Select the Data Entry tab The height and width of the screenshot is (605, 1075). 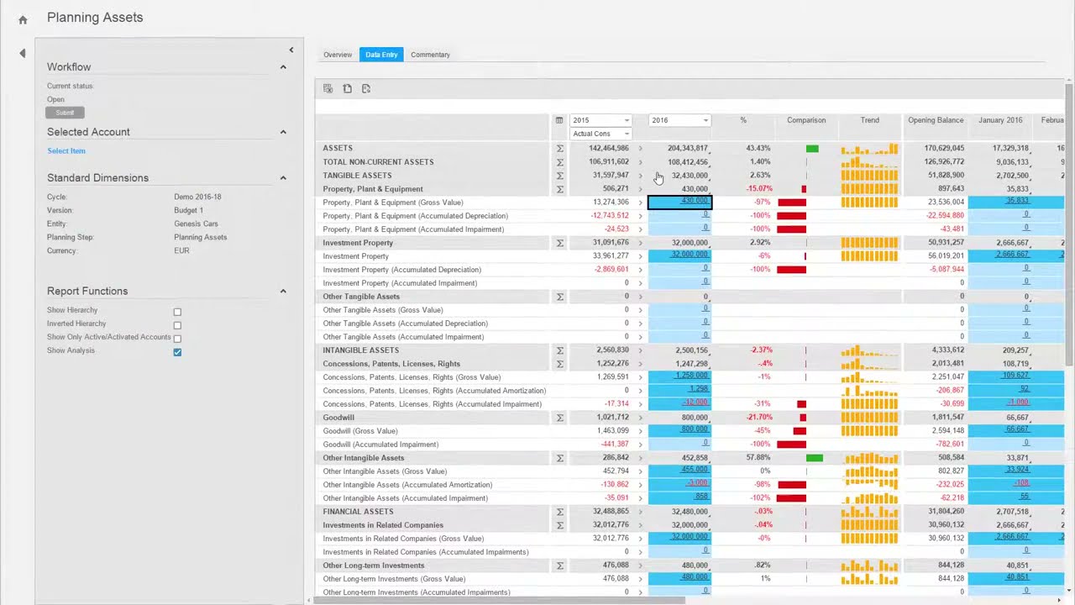pyautogui.click(x=381, y=55)
